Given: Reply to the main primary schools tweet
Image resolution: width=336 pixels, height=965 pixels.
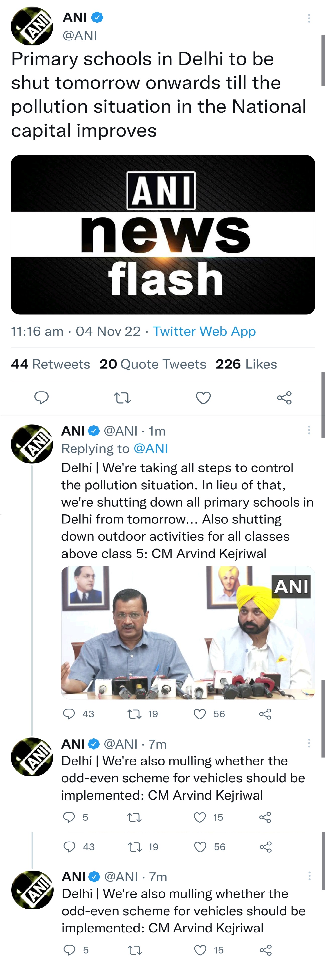Looking at the screenshot, I should pyautogui.click(x=41, y=397).
